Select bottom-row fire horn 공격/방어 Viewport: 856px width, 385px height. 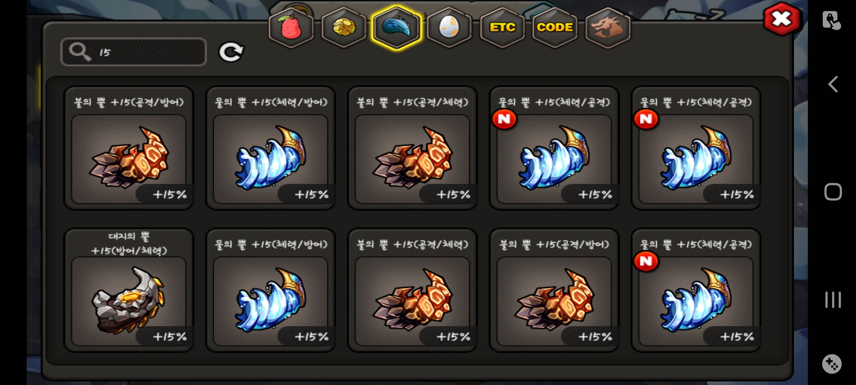click(554, 290)
